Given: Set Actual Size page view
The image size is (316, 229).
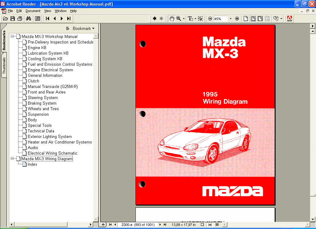Looking at the screenshot, I should pos(246,19).
